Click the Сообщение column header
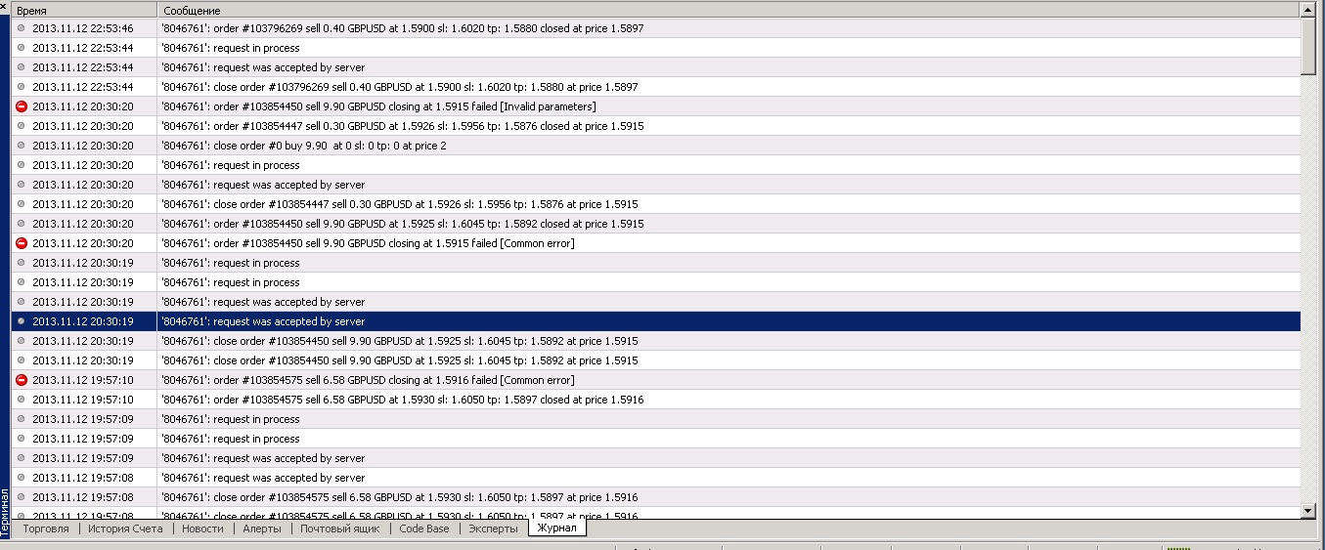Screen dimensions: 1325x550 click(x=729, y=10)
